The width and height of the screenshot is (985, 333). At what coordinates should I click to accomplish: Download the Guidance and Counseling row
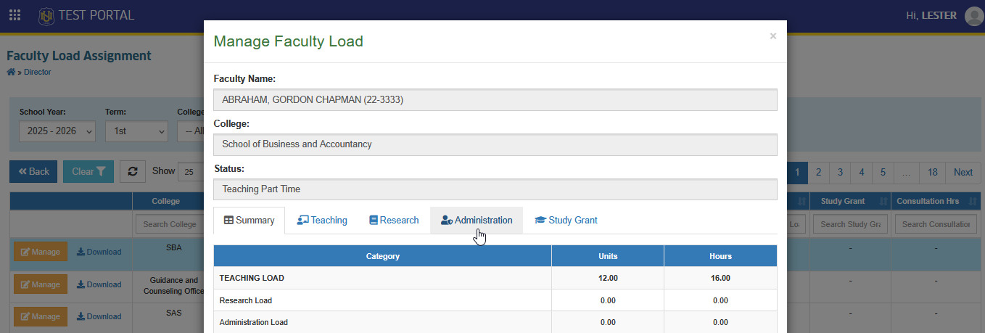coord(99,284)
